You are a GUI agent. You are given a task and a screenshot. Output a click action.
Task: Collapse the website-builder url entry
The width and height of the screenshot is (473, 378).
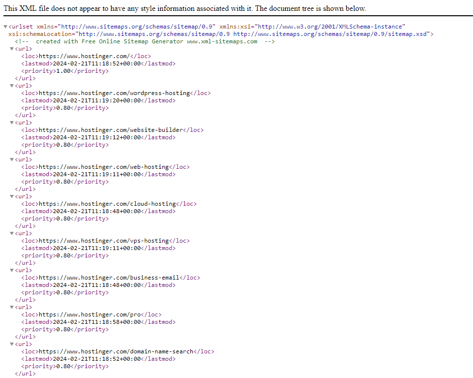click(x=11, y=123)
